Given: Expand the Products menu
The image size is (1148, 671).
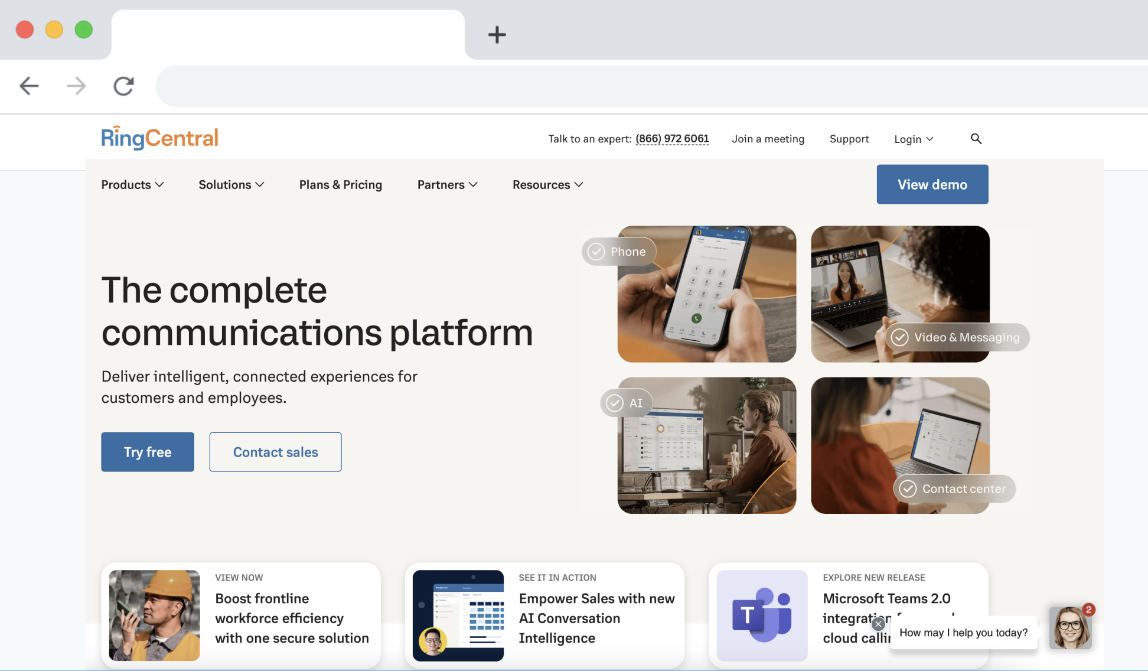Looking at the screenshot, I should [132, 185].
